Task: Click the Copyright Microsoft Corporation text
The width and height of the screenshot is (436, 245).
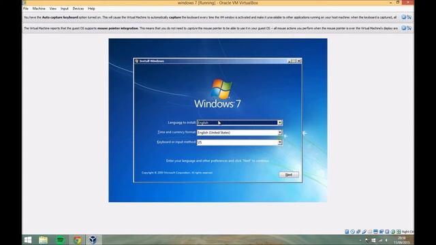Action: (x=177, y=172)
